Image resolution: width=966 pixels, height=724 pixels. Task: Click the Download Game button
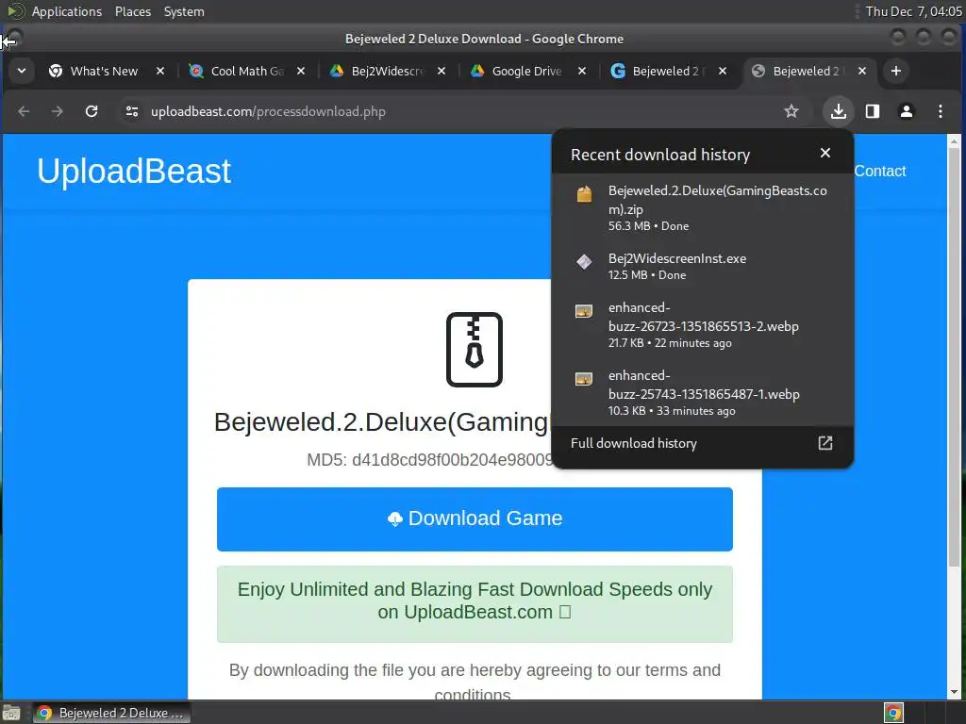475,519
